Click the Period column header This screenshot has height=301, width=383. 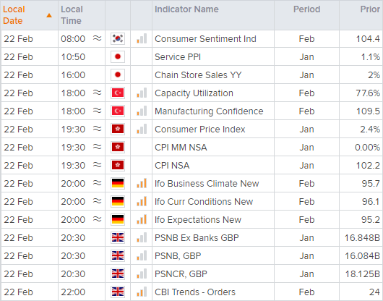pos(306,9)
